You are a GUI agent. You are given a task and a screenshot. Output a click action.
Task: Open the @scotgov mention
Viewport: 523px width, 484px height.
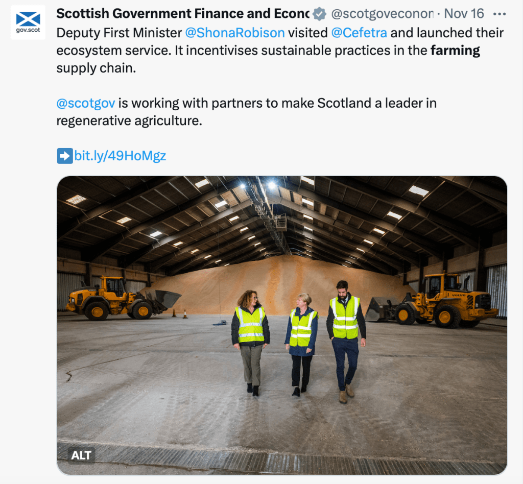tap(86, 103)
